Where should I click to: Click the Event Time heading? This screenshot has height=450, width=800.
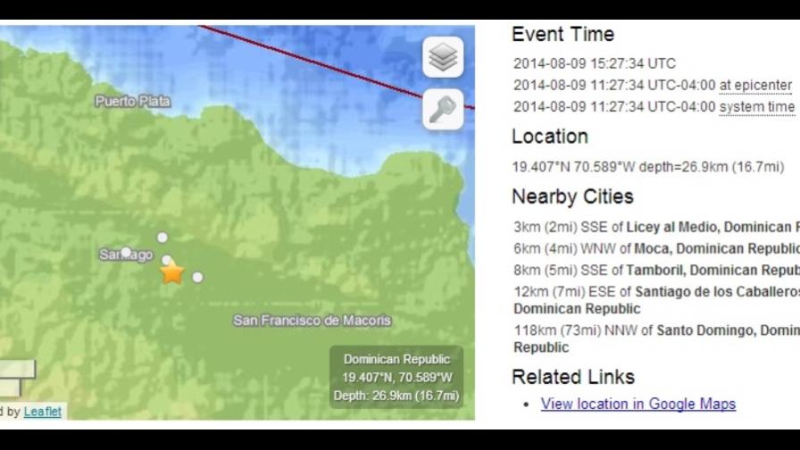tap(562, 34)
